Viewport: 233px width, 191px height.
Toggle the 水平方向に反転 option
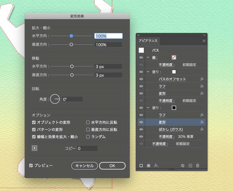pyautogui.click(x=88, y=123)
